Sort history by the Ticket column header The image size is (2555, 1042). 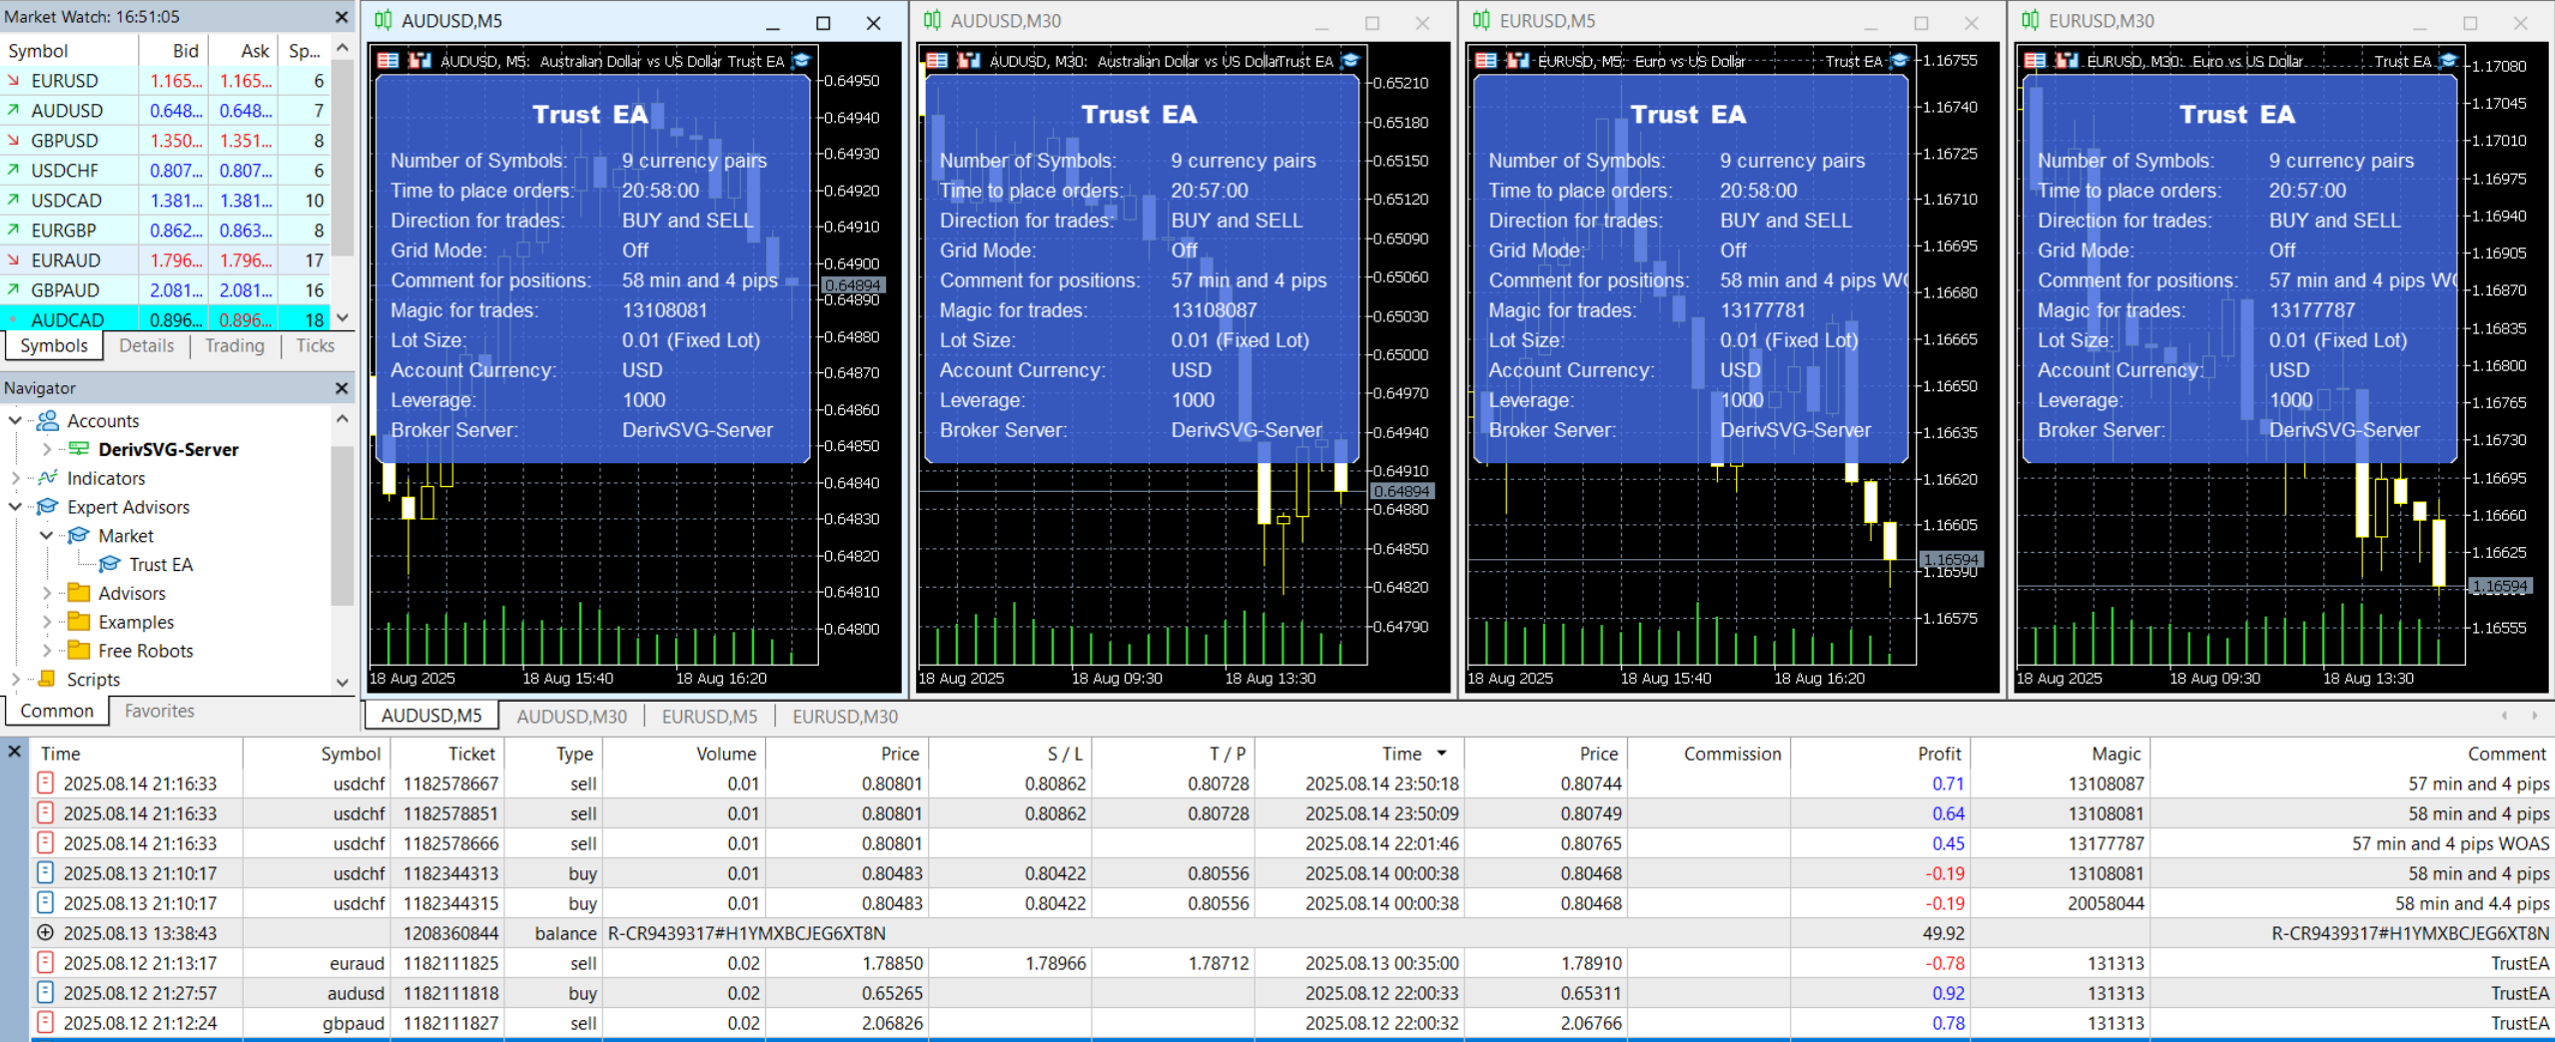(446, 755)
